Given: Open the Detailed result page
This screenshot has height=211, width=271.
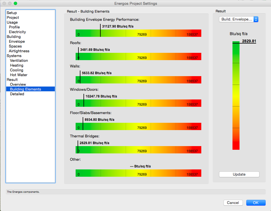Looking at the screenshot, I should 17,94.
